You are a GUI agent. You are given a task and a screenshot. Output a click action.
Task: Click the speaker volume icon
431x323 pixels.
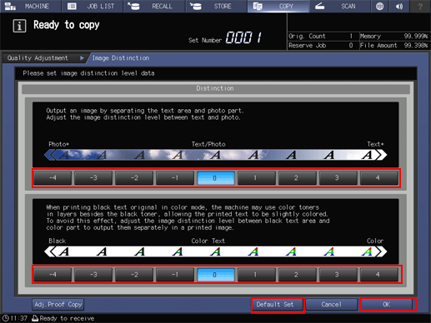[x=399, y=6]
